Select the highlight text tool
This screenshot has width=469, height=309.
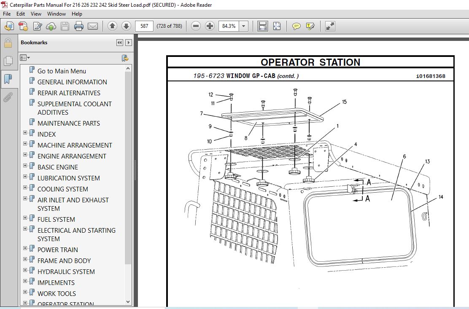click(x=310, y=26)
